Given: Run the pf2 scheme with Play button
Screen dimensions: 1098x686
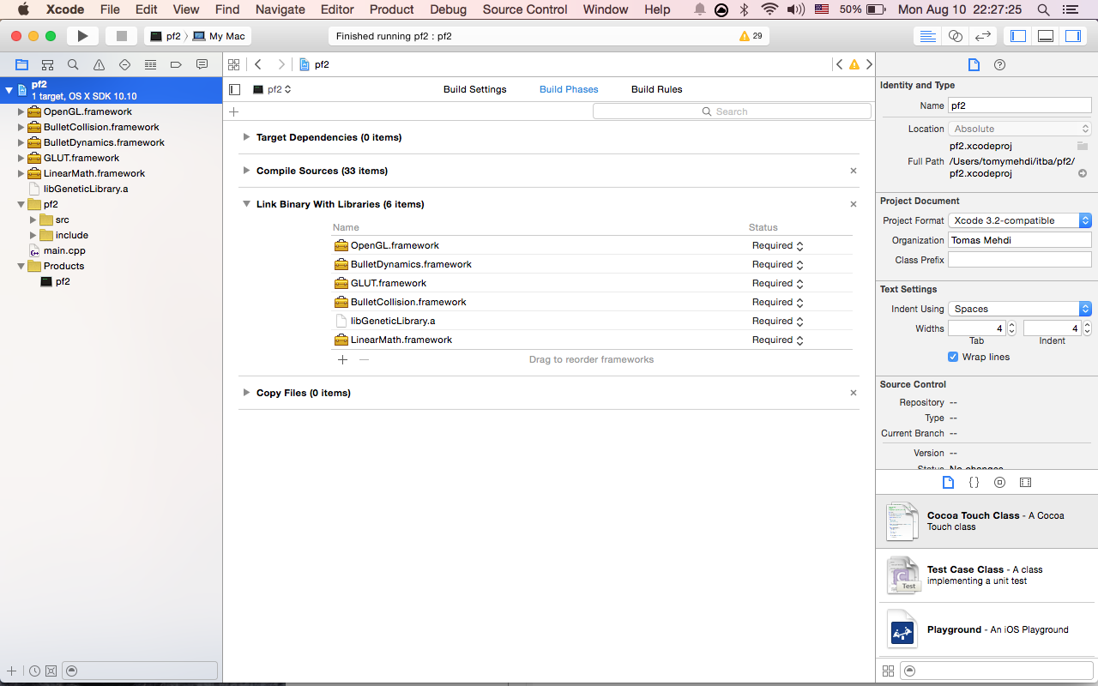Looking at the screenshot, I should 82,36.
